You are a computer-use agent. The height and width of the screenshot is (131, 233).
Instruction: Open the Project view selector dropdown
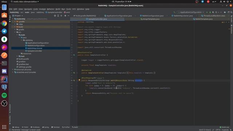18,16
